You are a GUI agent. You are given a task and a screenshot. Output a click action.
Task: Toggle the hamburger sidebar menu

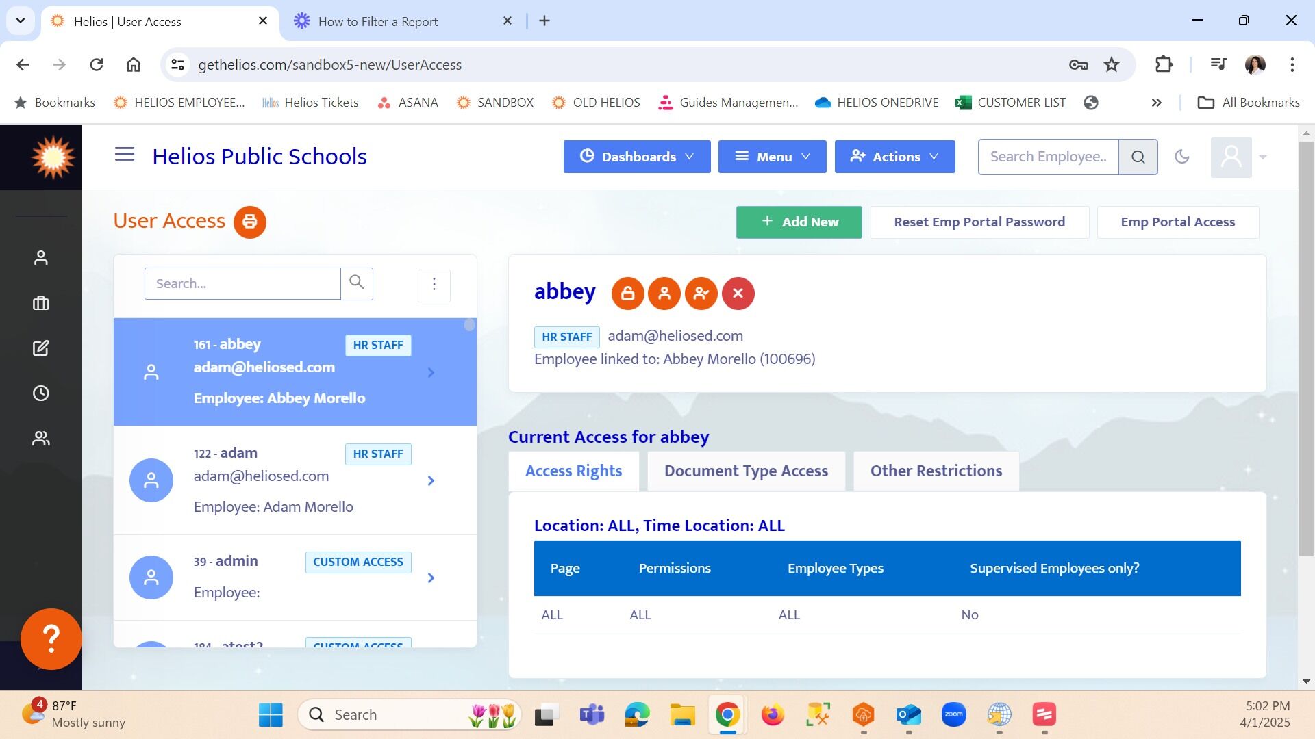coord(125,155)
